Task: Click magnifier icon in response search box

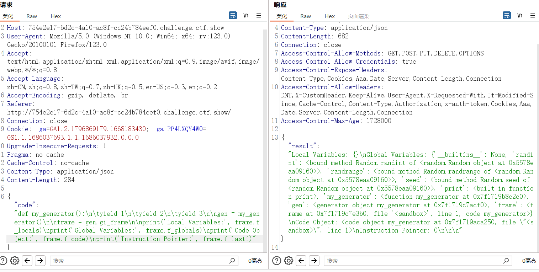Action: pyautogui.click(x=506, y=261)
